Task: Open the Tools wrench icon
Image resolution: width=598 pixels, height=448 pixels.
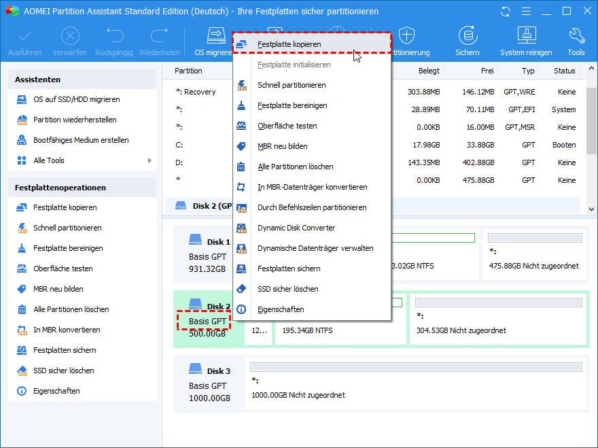Action: point(576,35)
